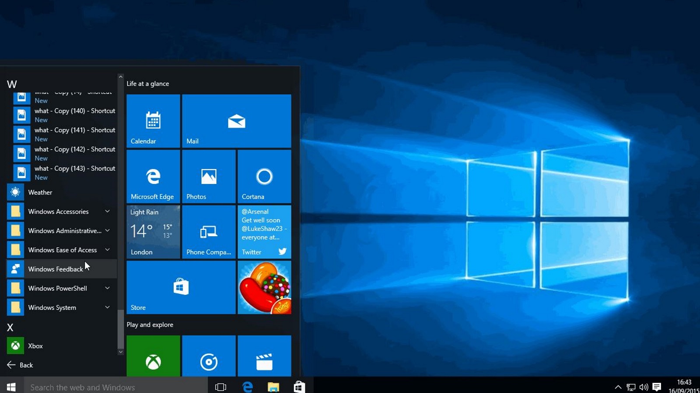
Task: Open the Calendar tile
Action: tap(153, 121)
